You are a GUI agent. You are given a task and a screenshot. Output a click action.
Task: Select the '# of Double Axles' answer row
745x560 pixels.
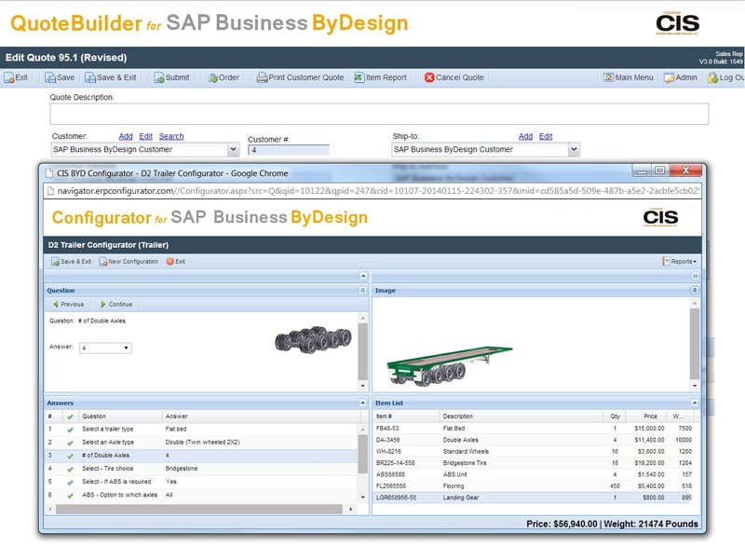tap(201, 456)
